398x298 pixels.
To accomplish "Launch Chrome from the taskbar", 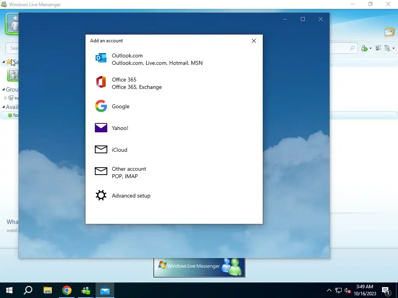I will (67, 290).
